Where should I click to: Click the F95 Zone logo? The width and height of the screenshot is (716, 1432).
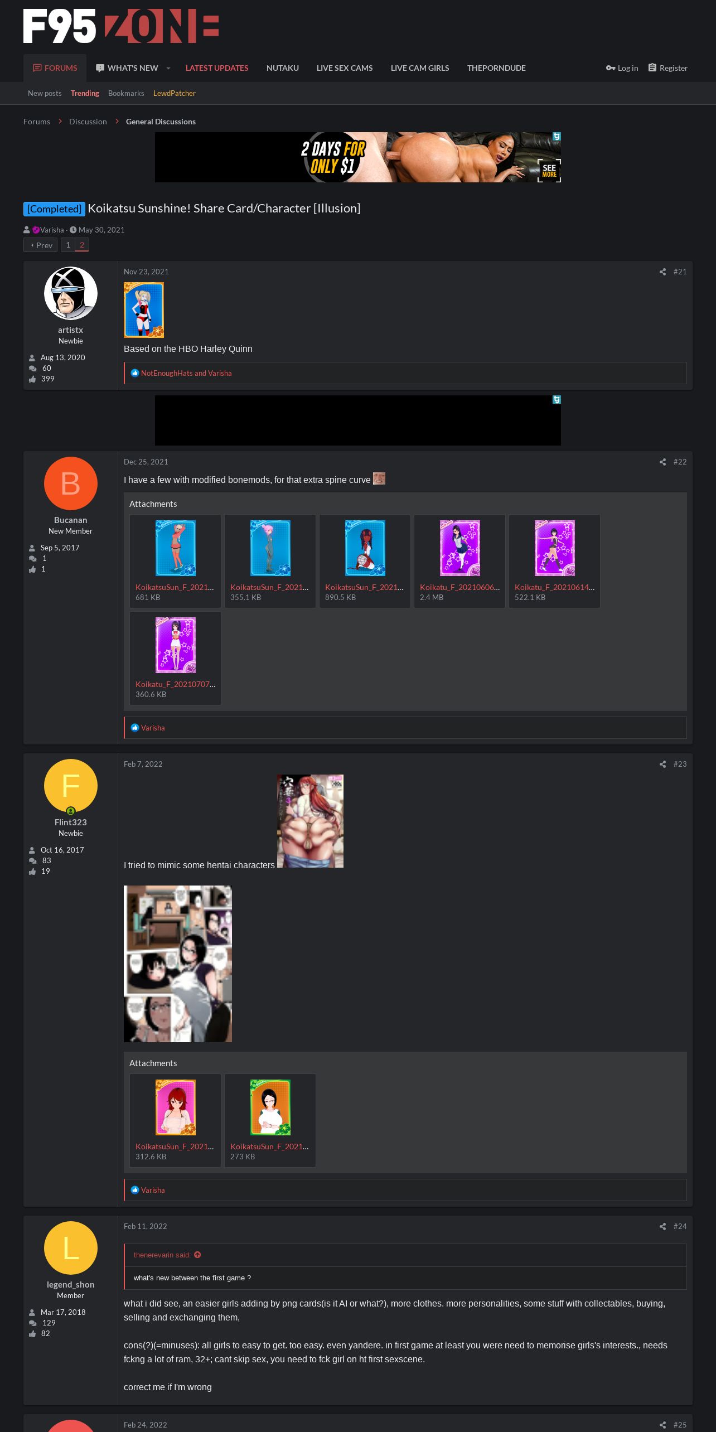[121, 26]
